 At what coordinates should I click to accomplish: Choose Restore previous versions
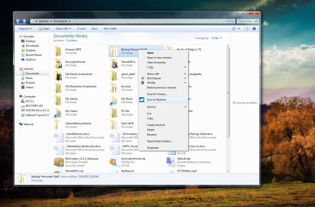coord(163,87)
